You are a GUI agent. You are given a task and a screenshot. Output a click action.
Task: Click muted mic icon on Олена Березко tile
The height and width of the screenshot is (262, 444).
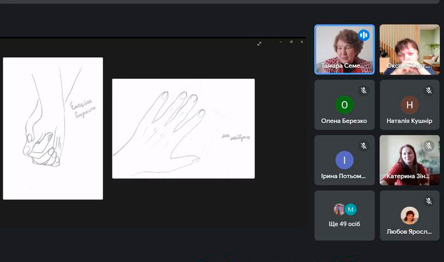coord(364,91)
